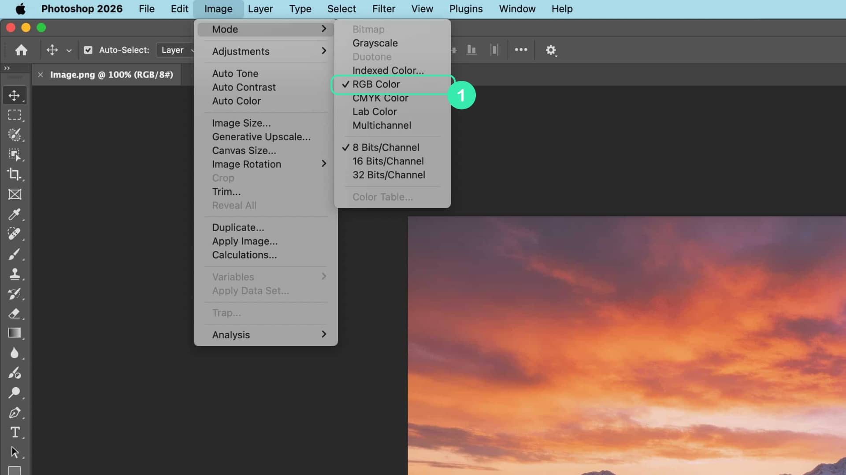Select the History Brush tool
Viewport: 846px width, 475px height.
(15, 293)
